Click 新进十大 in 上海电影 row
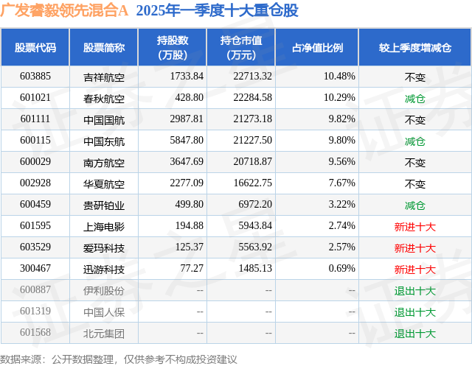Screen dimensions: 472x366 415,227
